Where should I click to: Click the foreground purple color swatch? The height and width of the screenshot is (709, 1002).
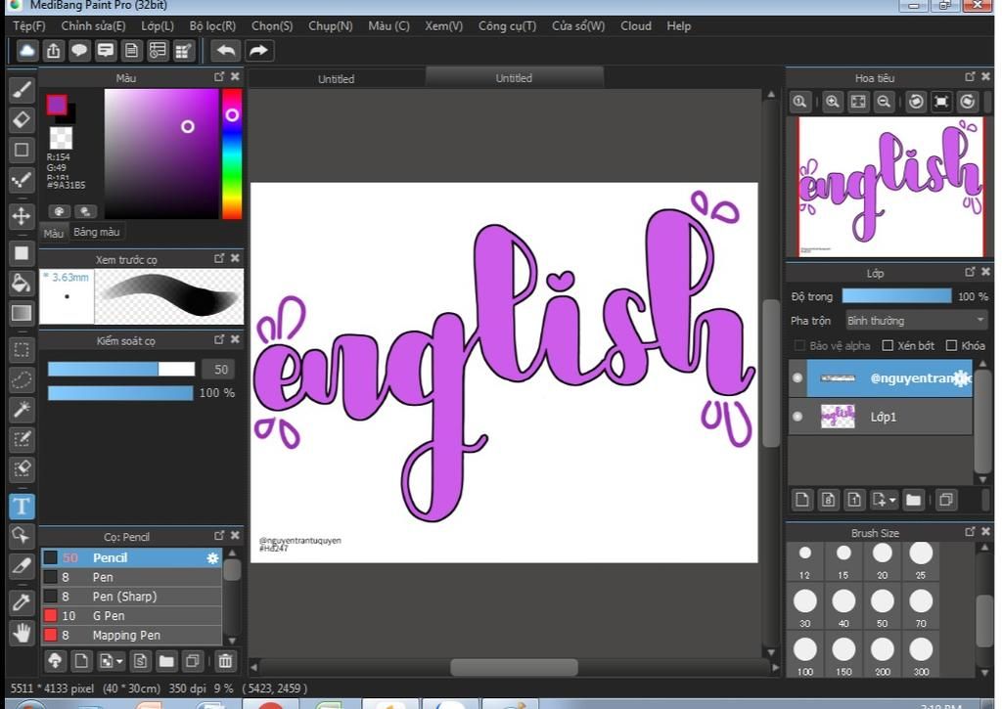point(56,105)
